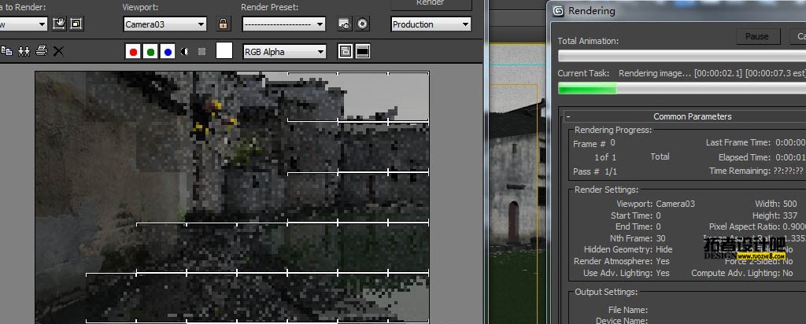Click 'Render Atmosphere: Yes' text
806x324 pixels.
pyautogui.click(x=622, y=261)
